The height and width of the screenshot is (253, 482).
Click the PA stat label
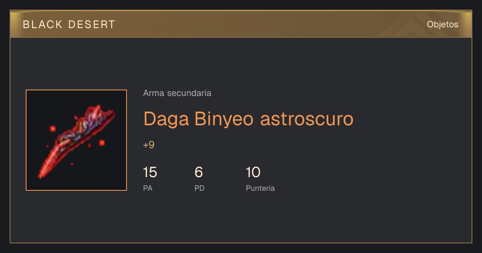pyautogui.click(x=147, y=188)
